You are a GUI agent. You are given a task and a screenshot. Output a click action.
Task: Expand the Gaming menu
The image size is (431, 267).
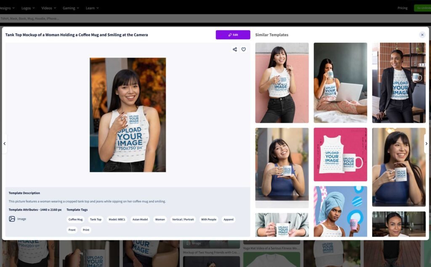point(71,8)
